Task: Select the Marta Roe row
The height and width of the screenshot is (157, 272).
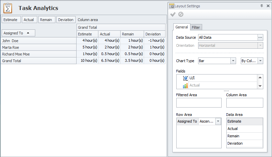Action: [x=10, y=47]
